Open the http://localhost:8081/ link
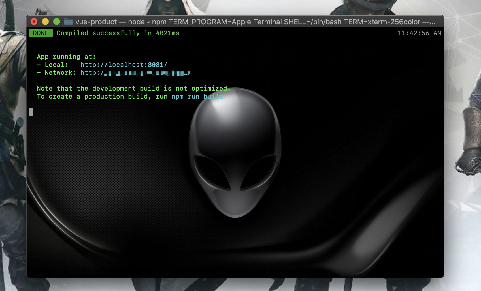481x291 pixels. [124, 65]
